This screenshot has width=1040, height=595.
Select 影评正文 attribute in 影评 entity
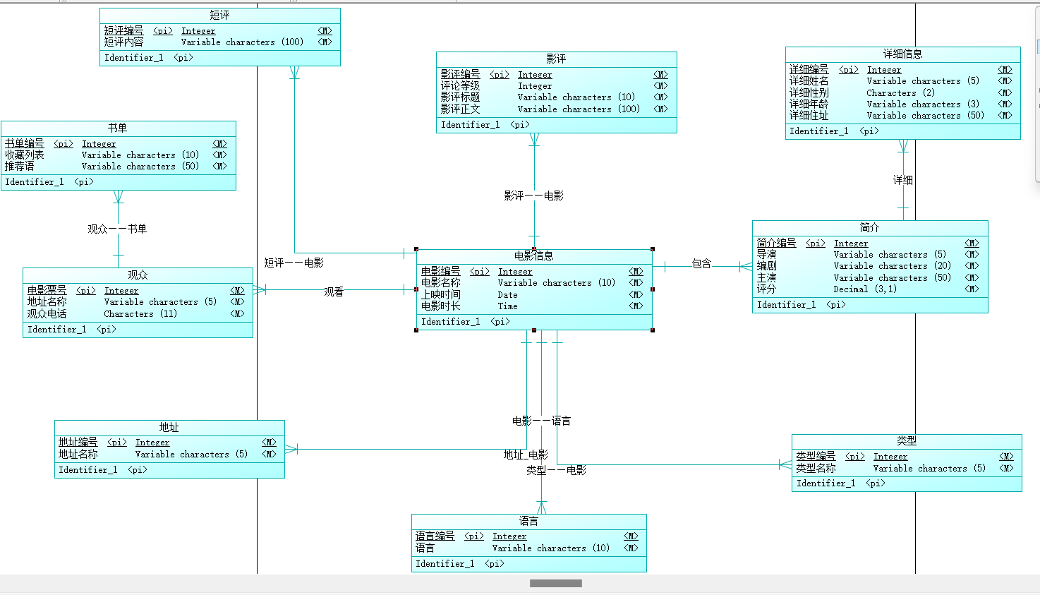(x=460, y=109)
